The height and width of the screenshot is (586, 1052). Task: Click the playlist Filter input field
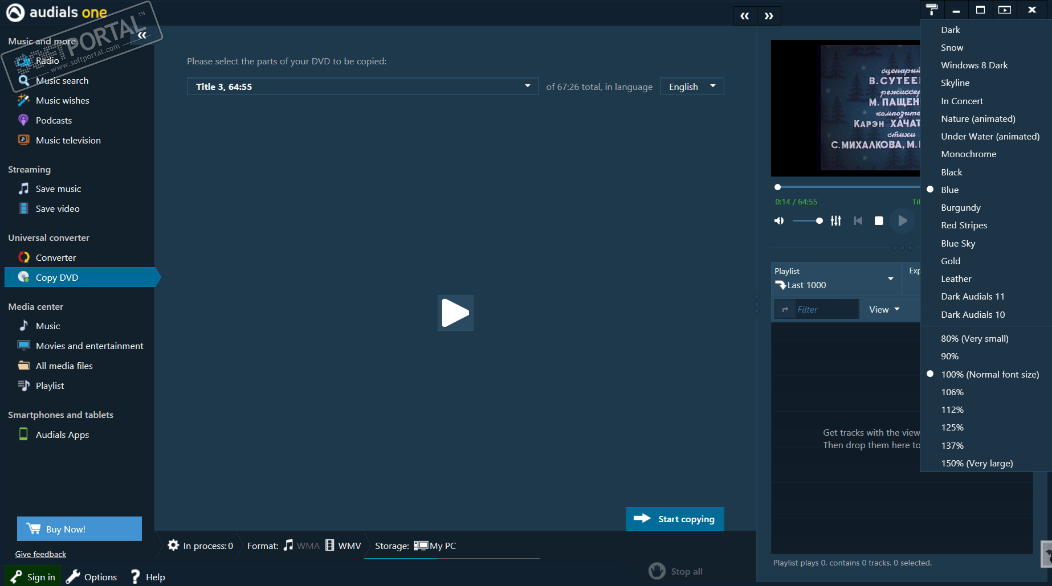[x=826, y=309]
